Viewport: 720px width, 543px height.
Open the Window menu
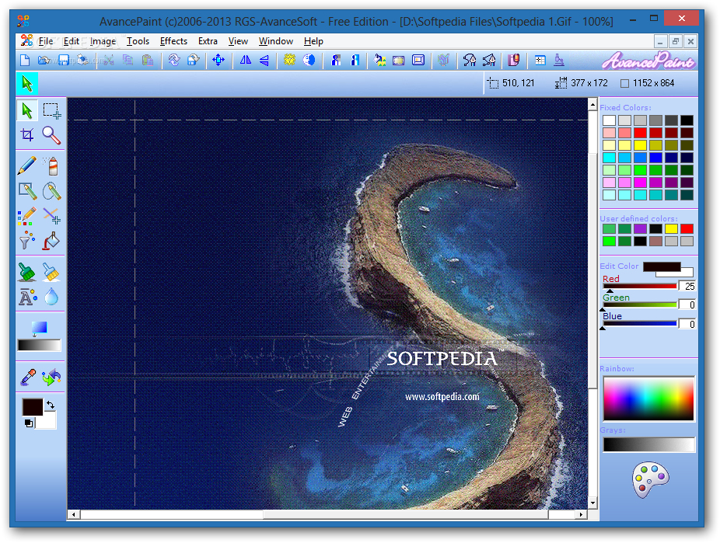coord(275,41)
